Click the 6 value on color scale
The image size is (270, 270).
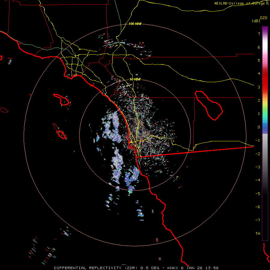pyautogui.click(x=259, y=47)
